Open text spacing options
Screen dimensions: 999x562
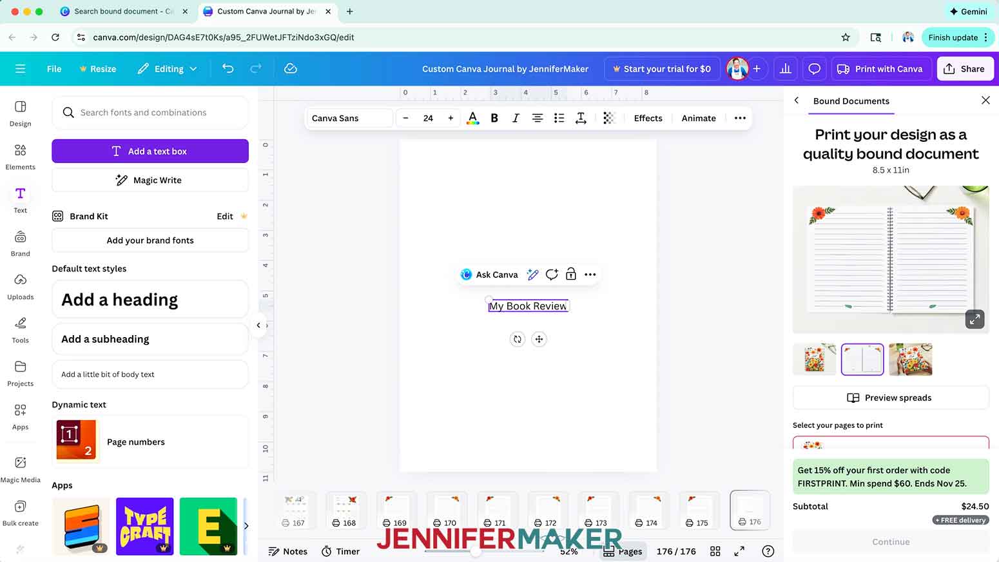point(581,118)
